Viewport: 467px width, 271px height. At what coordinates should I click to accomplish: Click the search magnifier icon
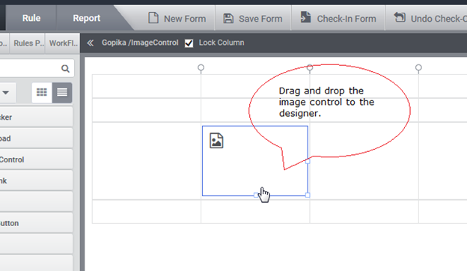tap(65, 69)
